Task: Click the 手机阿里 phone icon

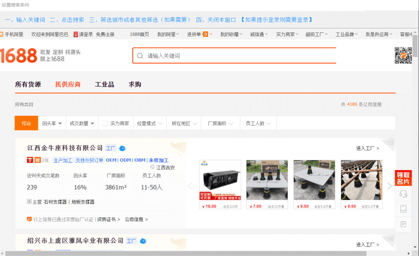Action: pyautogui.click(x=2, y=35)
